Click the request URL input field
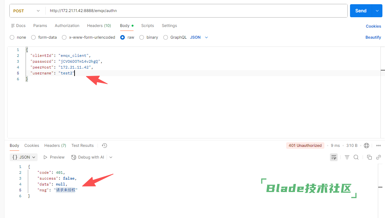 point(196,11)
